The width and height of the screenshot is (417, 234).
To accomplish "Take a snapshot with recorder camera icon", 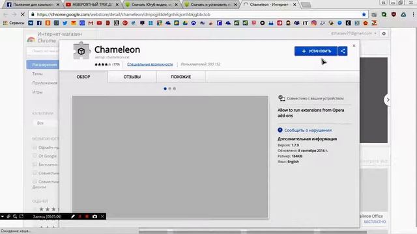I will 94,216.
